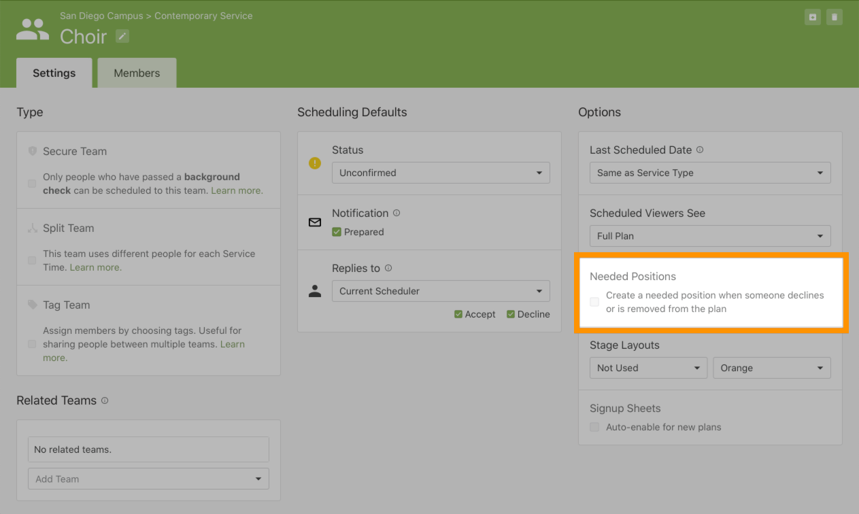This screenshot has width=859, height=514.
Task: Enable the Needed Positions checkbox
Action: [594, 302]
